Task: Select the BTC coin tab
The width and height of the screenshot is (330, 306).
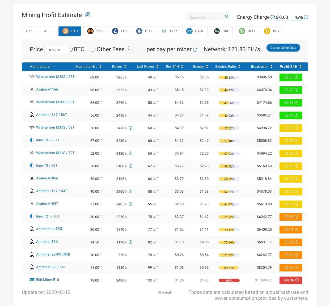Action: pos(70,31)
